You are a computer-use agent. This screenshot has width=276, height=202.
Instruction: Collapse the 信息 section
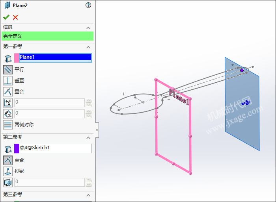pyautogui.click(x=88, y=28)
